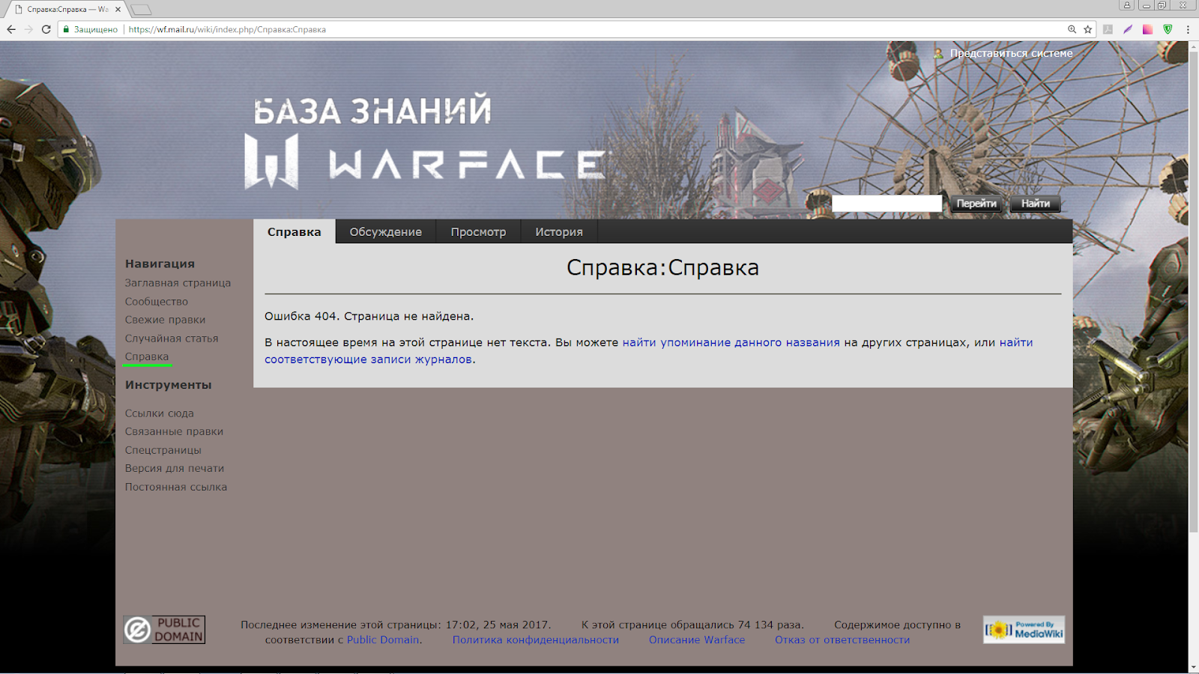Open the Обсуждение tab

tap(386, 232)
